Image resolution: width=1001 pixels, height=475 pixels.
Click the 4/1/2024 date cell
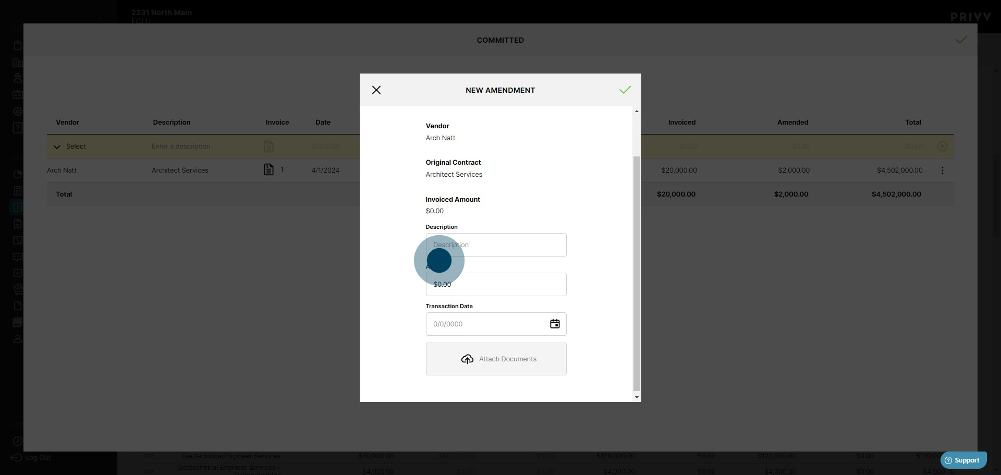(x=325, y=170)
